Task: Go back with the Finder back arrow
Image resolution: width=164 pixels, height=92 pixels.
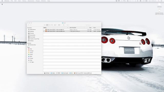Action: point(28,25)
